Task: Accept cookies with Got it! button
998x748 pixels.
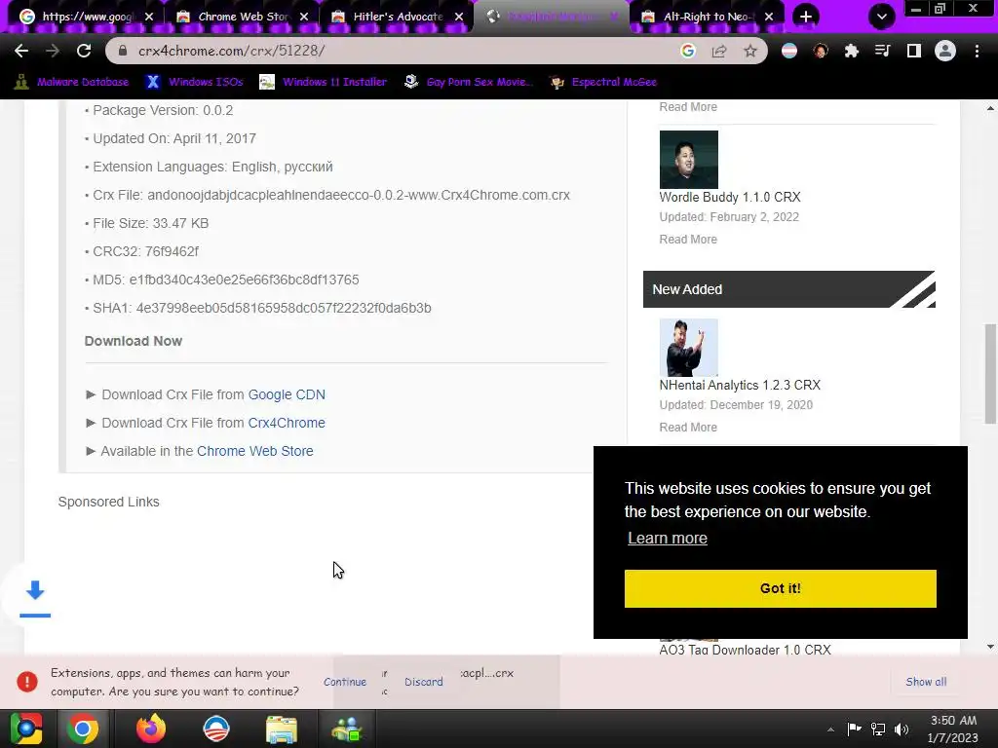Action: point(781,588)
